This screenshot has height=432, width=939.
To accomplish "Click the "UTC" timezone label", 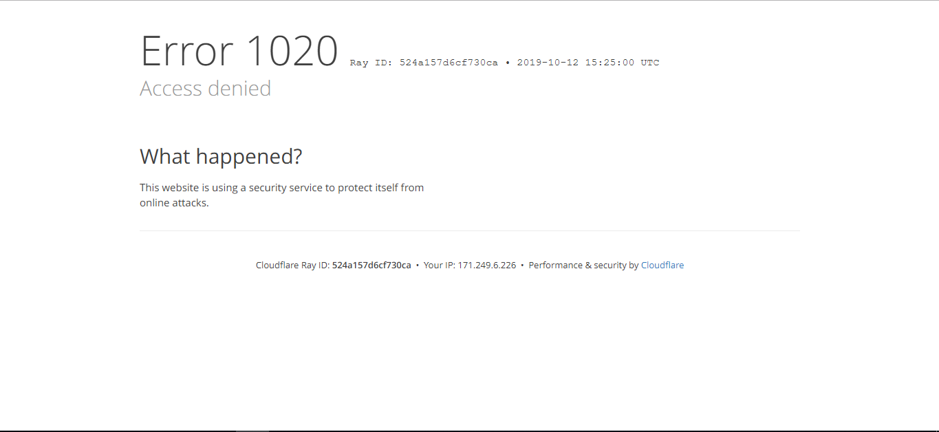I will pyautogui.click(x=650, y=63).
